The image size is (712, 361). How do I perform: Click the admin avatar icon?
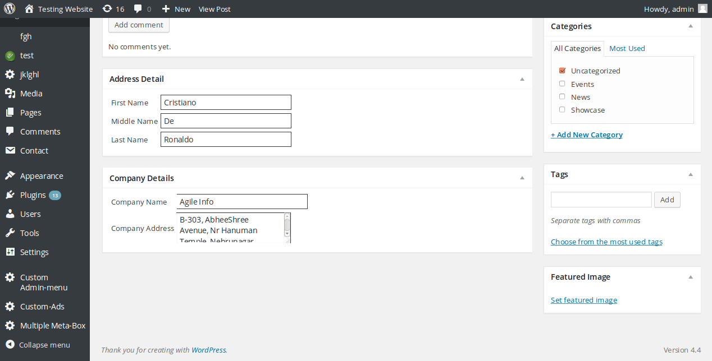coord(702,9)
